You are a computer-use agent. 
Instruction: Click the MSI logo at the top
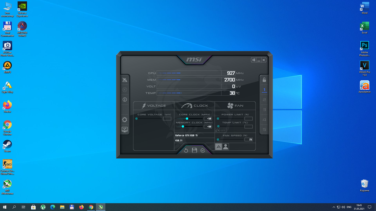[x=194, y=59]
